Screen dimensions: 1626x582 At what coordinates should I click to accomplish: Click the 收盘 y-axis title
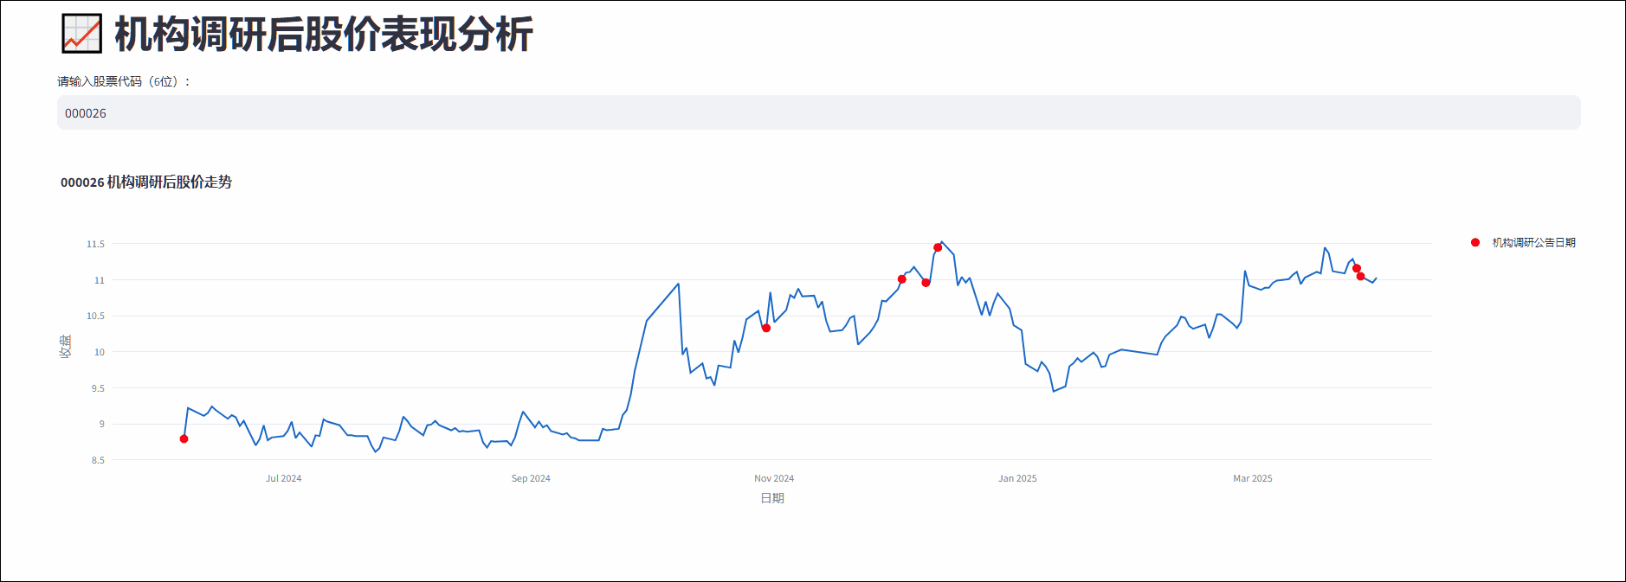click(65, 347)
